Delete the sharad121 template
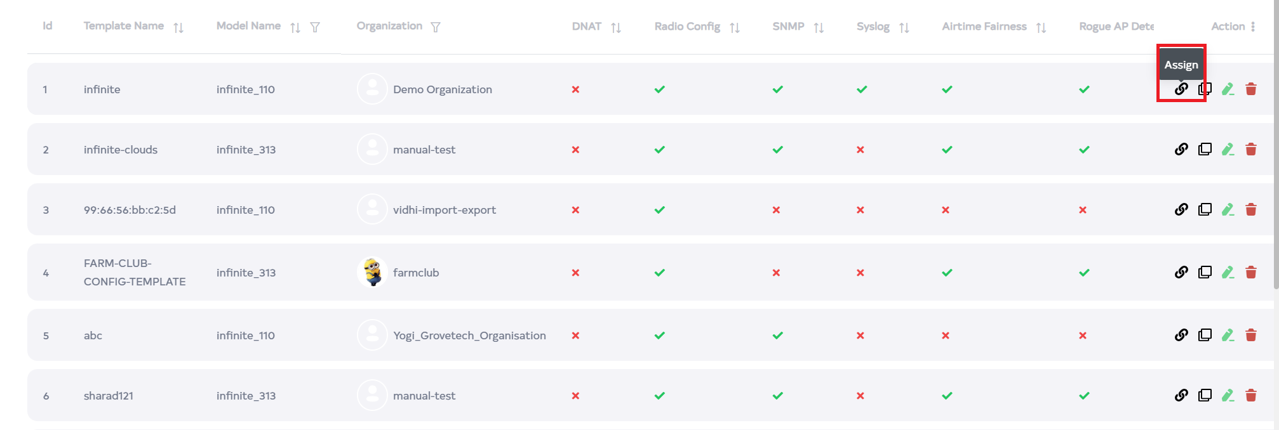 1250,396
